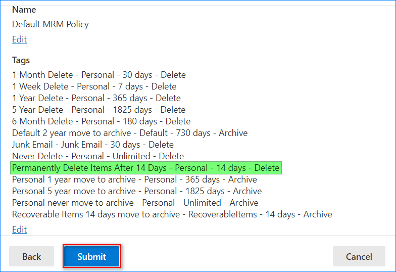Click the 6 Month Delete tag
The width and height of the screenshot is (396, 272).
101,121
